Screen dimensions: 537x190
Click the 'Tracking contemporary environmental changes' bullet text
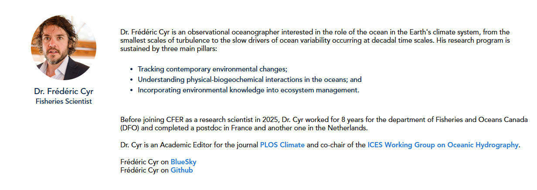(x=213, y=69)
